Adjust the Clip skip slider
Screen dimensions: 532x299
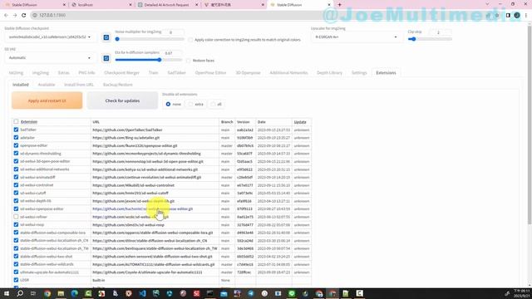point(430,39)
